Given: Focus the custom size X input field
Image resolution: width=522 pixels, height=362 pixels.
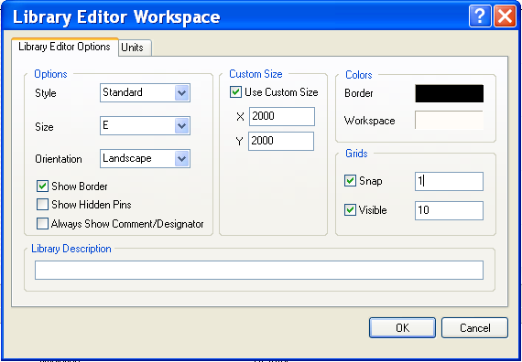Looking at the screenshot, I should pyautogui.click(x=282, y=116).
